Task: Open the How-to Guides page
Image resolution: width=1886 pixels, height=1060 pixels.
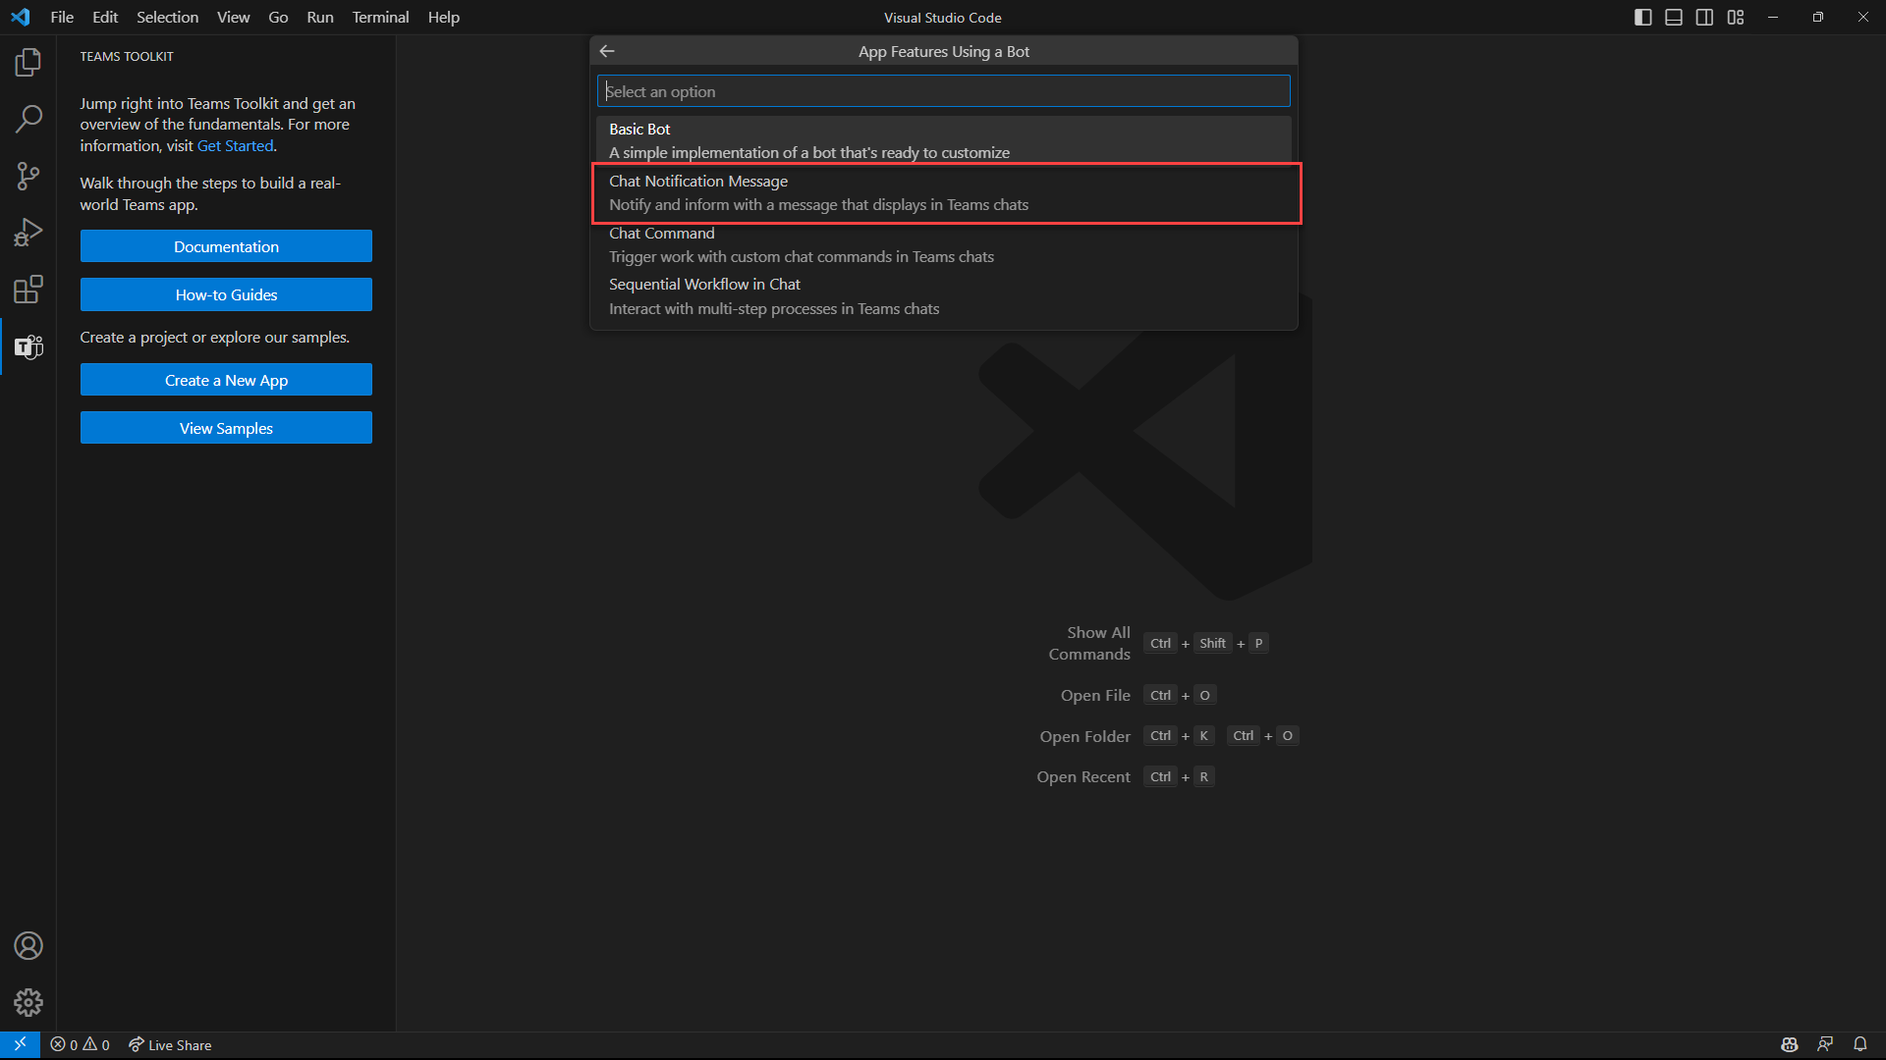Action: tap(227, 295)
